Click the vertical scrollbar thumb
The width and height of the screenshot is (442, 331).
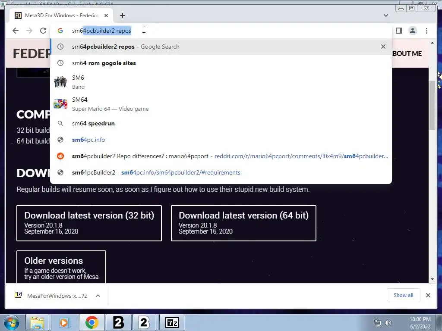pyautogui.click(x=432, y=105)
